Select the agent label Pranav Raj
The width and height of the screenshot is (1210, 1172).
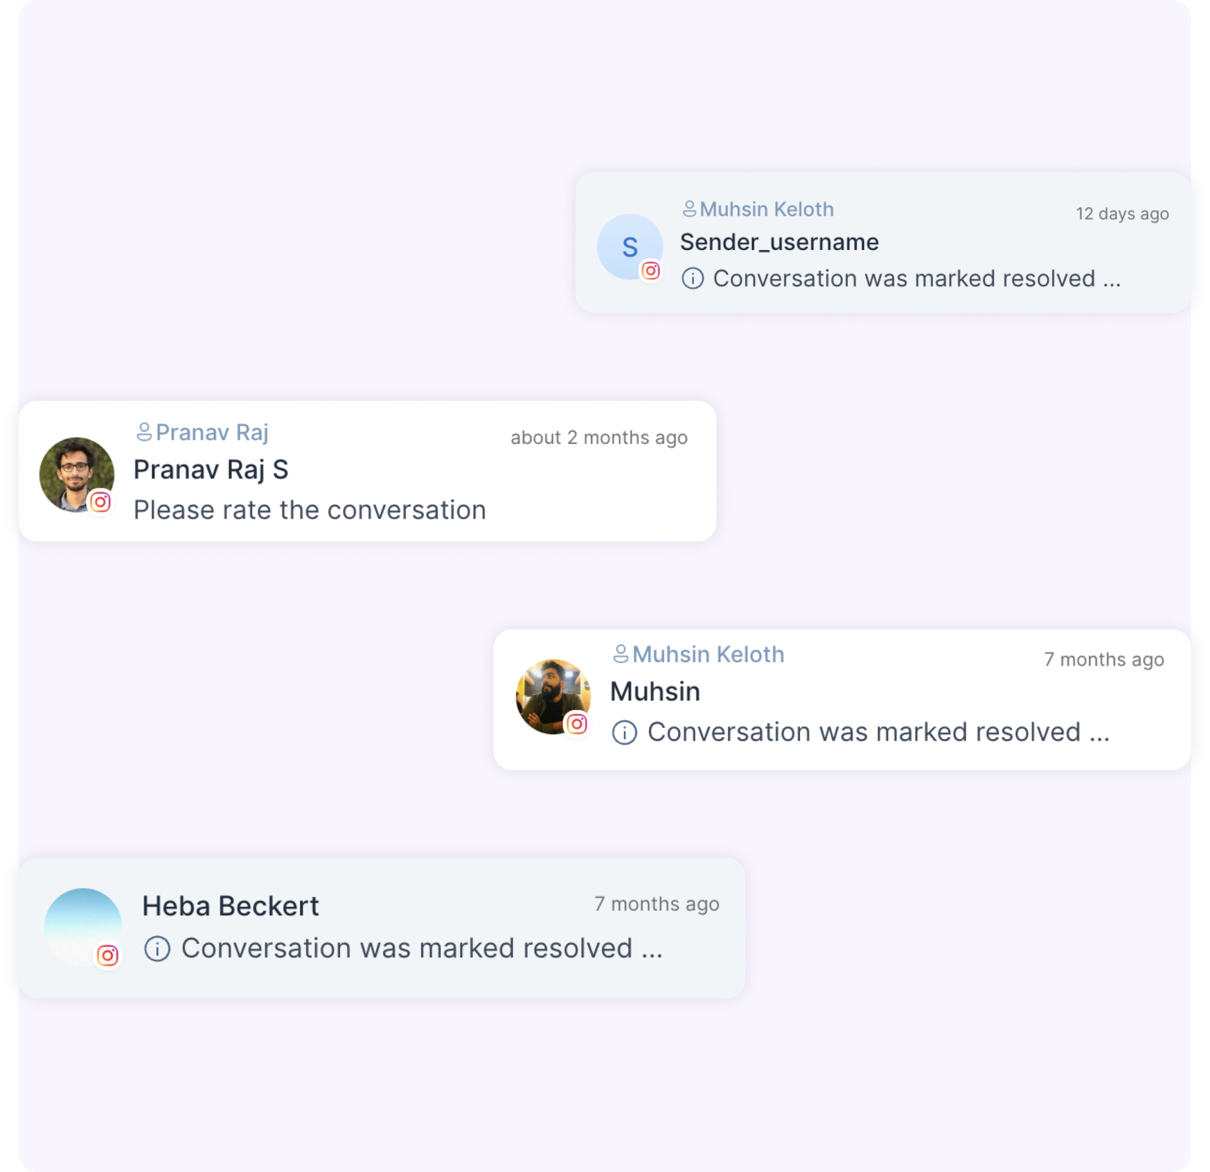212,432
